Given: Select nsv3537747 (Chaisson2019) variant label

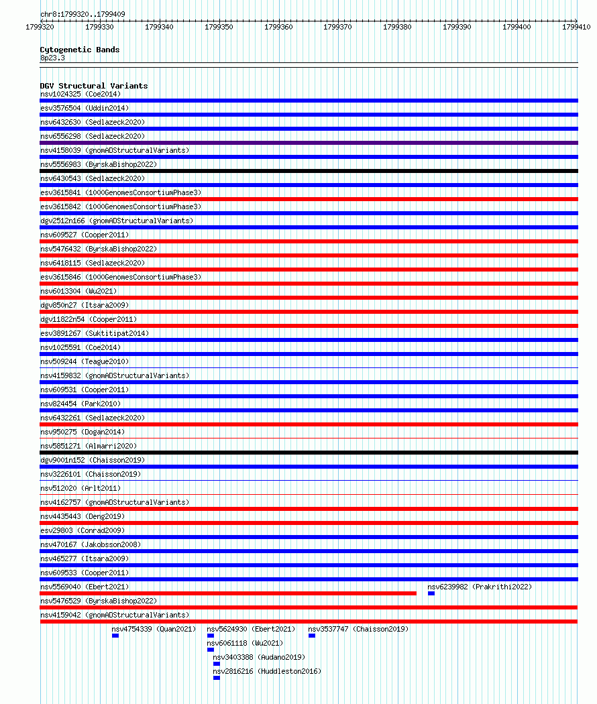Looking at the screenshot, I should pyautogui.click(x=358, y=629).
